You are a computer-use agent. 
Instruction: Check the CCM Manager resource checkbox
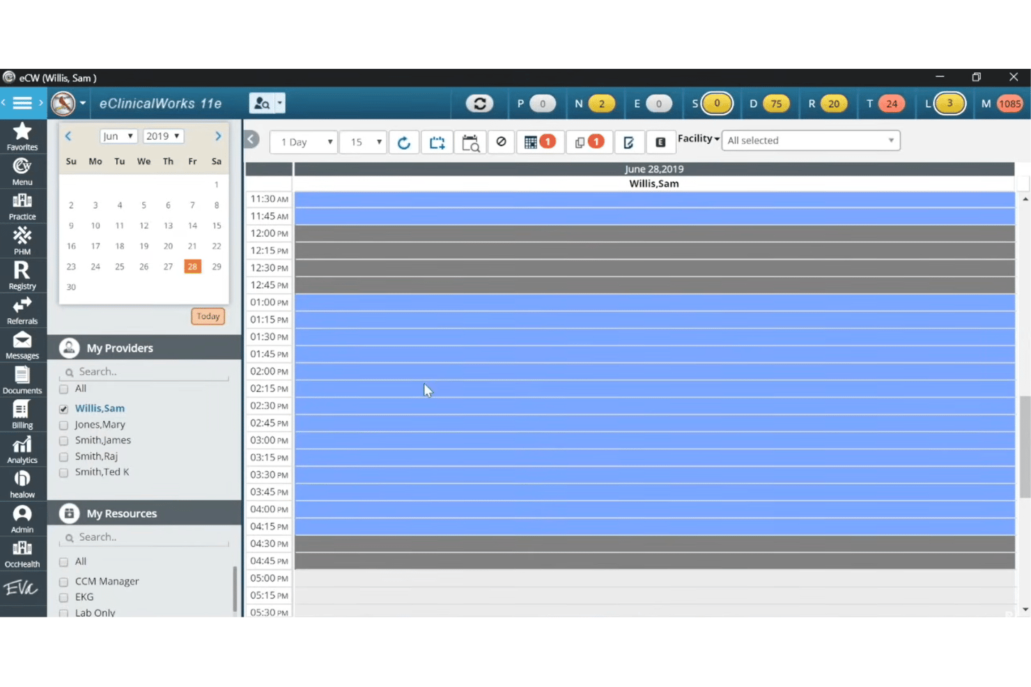coord(64,581)
